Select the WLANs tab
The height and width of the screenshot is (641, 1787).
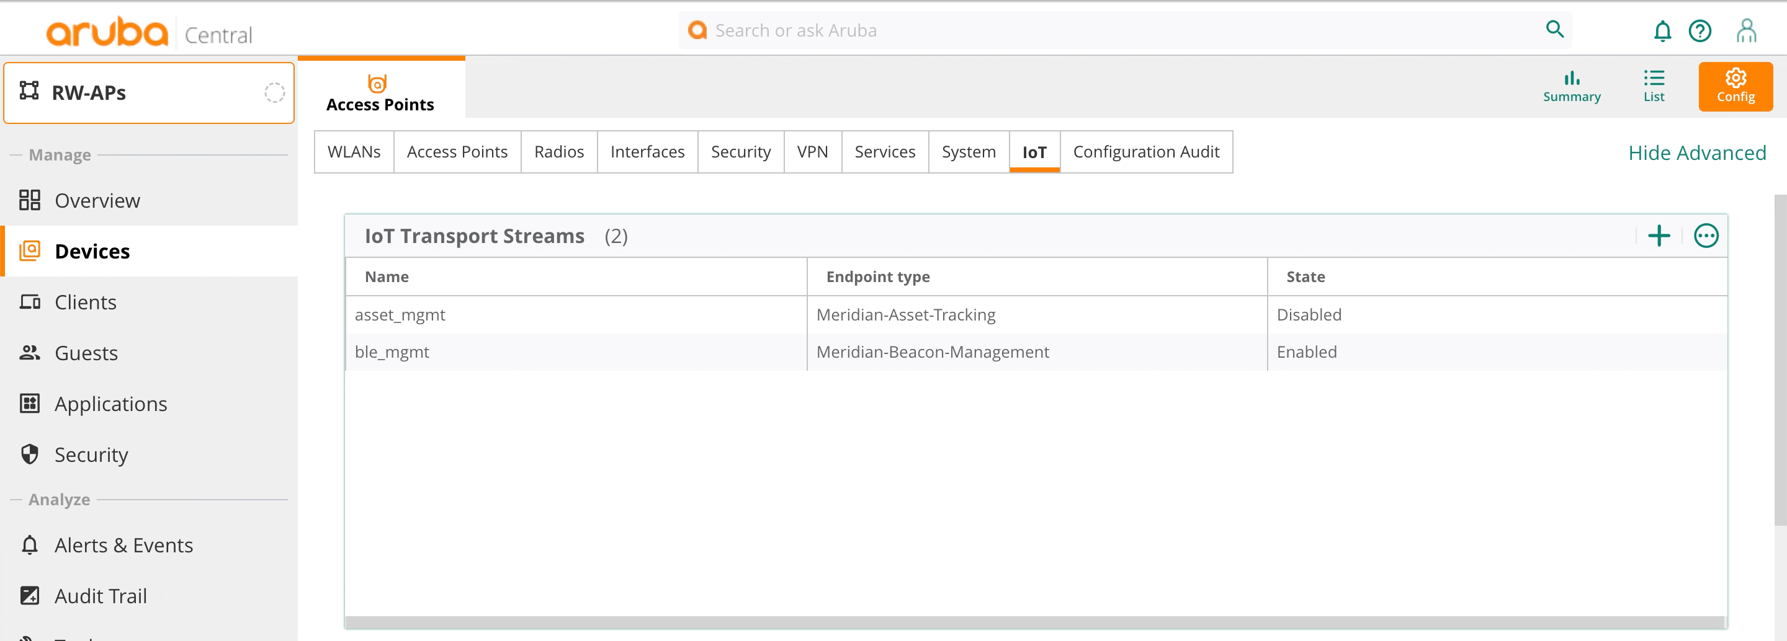click(354, 152)
